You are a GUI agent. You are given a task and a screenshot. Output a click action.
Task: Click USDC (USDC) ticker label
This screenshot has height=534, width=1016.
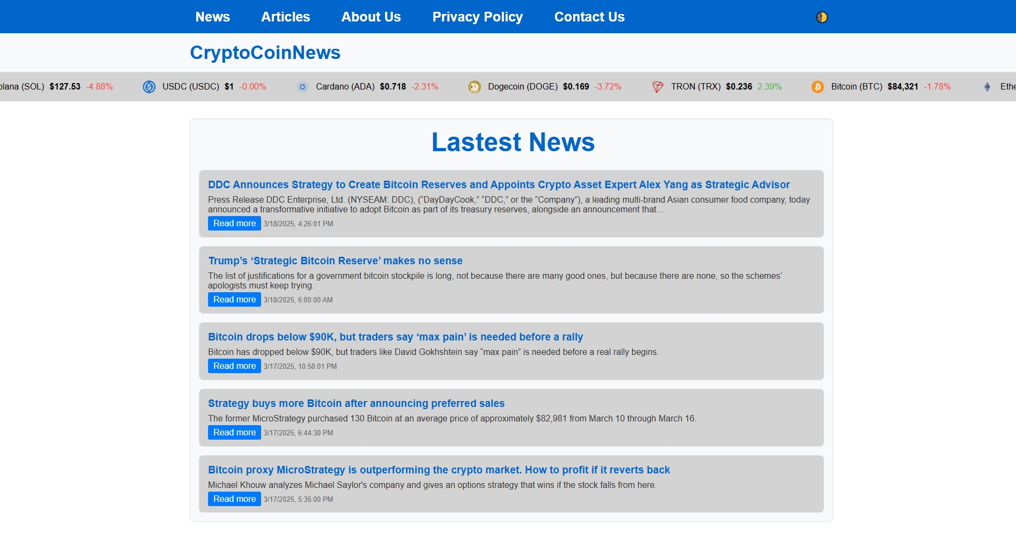click(x=191, y=87)
